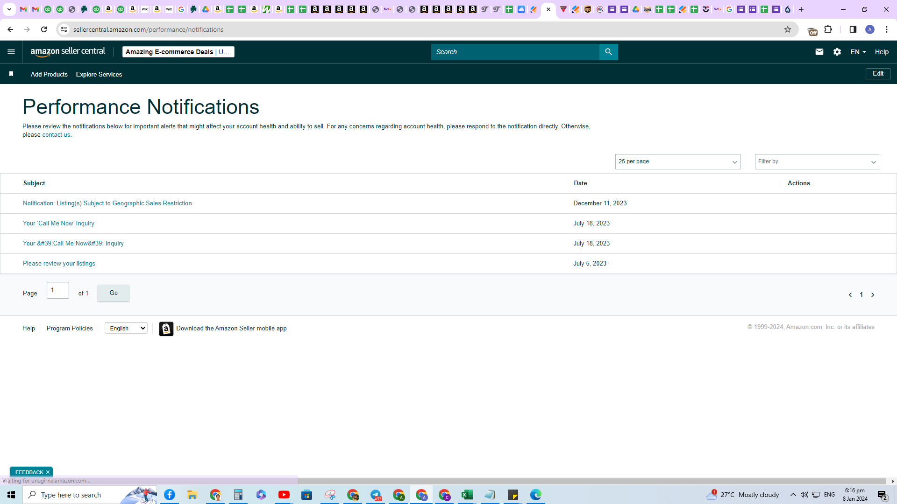The width and height of the screenshot is (897, 504).
Task: Open YouTube from the taskbar
Action: point(284,495)
